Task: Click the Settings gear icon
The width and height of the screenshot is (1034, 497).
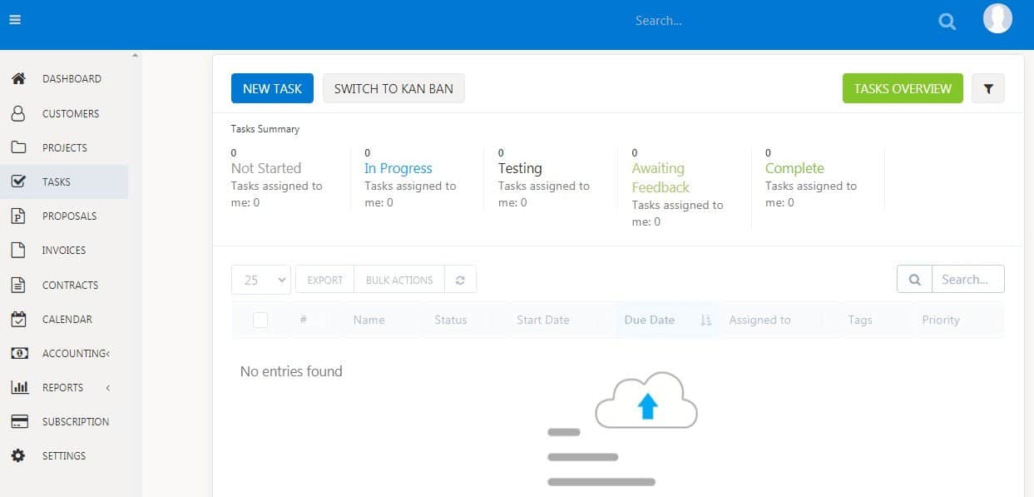Action: 18,456
